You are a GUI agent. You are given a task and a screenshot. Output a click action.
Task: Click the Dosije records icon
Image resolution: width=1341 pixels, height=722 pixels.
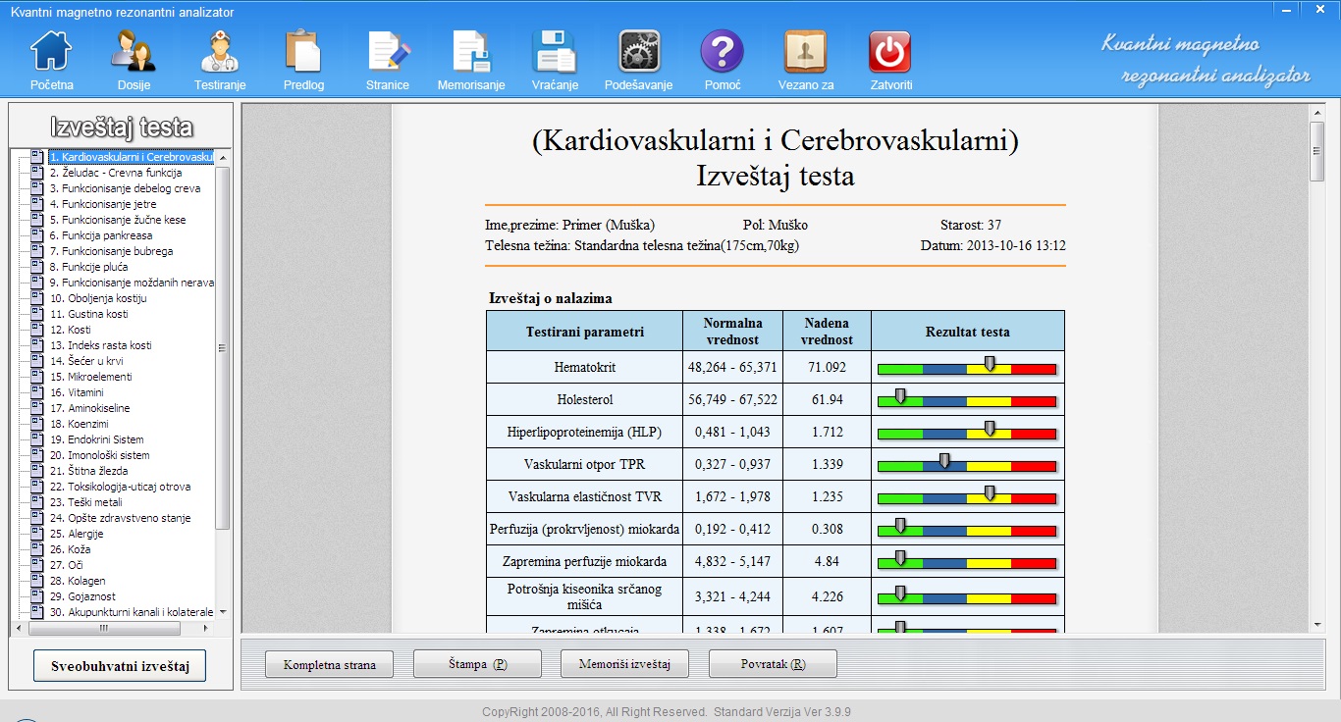(134, 52)
